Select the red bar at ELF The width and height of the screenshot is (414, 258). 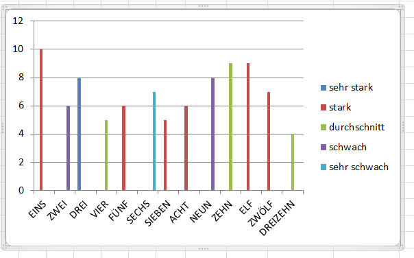248,127
